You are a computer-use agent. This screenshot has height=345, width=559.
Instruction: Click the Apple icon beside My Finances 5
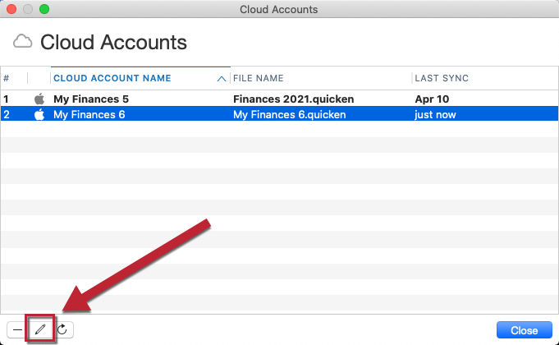(x=39, y=99)
